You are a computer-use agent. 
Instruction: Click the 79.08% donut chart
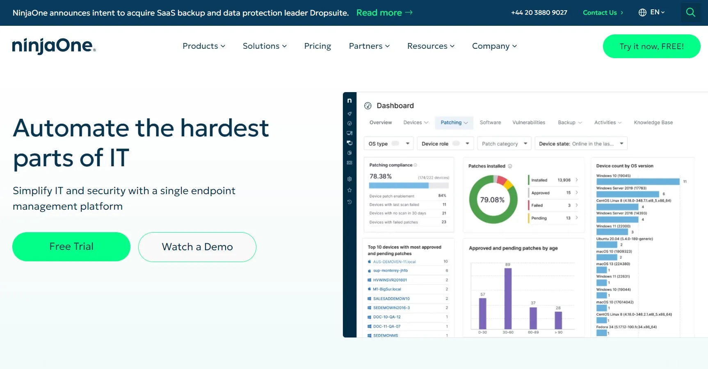click(493, 199)
